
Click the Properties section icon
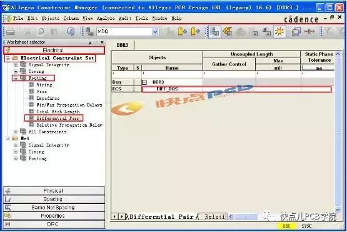click(8, 216)
